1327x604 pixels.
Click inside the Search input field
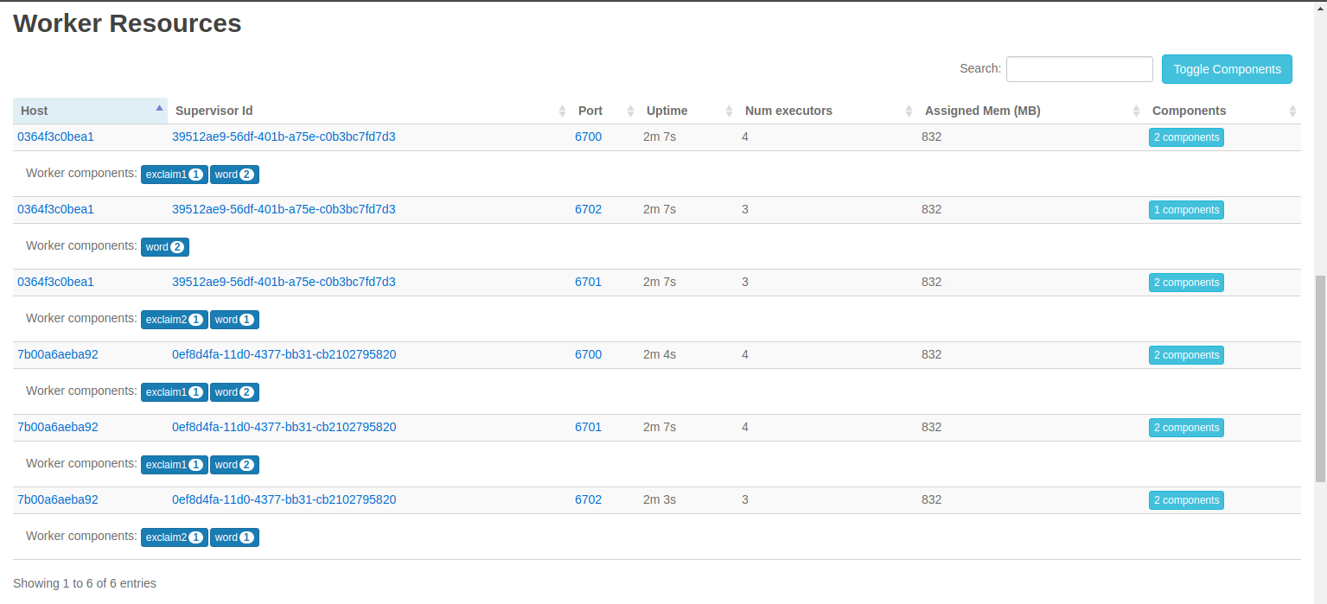tap(1079, 69)
